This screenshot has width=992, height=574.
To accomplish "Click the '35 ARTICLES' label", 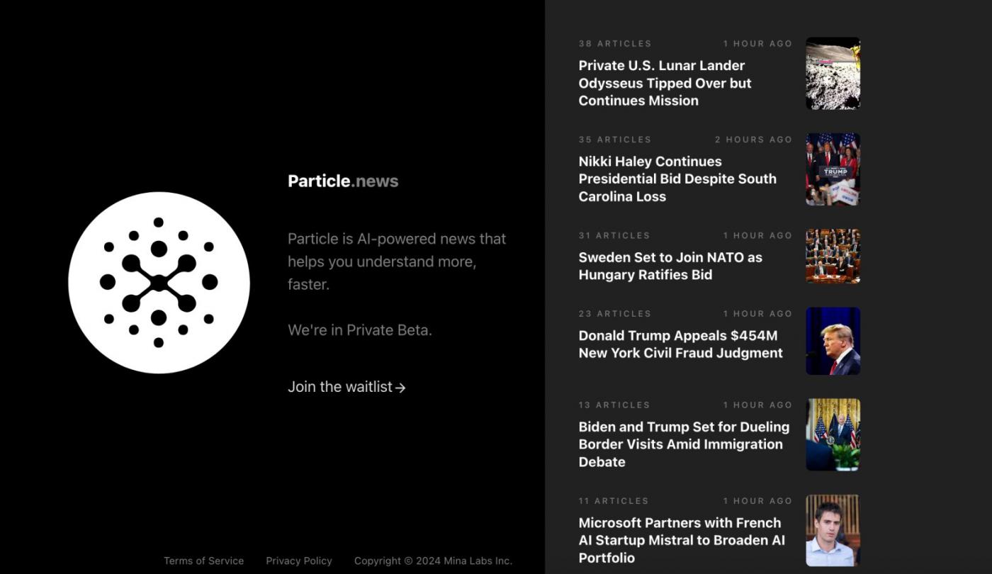I will point(615,140).
